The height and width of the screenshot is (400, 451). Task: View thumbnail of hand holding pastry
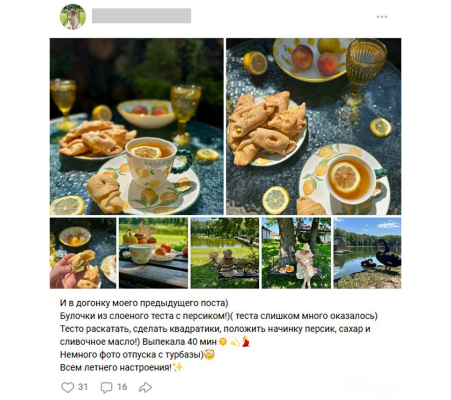click(x=83, y=253)
